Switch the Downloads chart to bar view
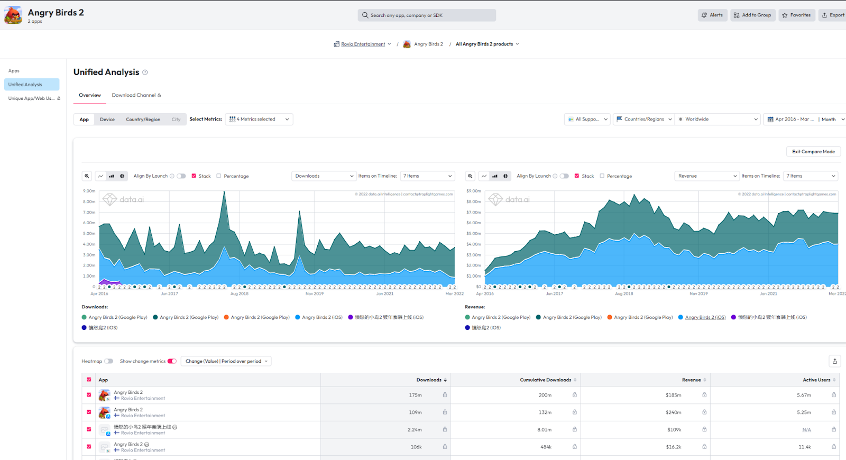 point(111,176)
